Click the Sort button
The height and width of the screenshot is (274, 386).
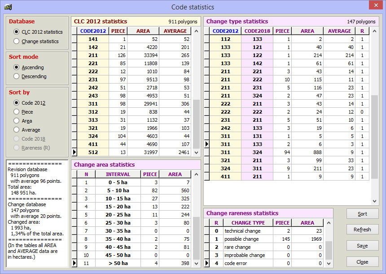pyautogui.click(x=362, y=214)
